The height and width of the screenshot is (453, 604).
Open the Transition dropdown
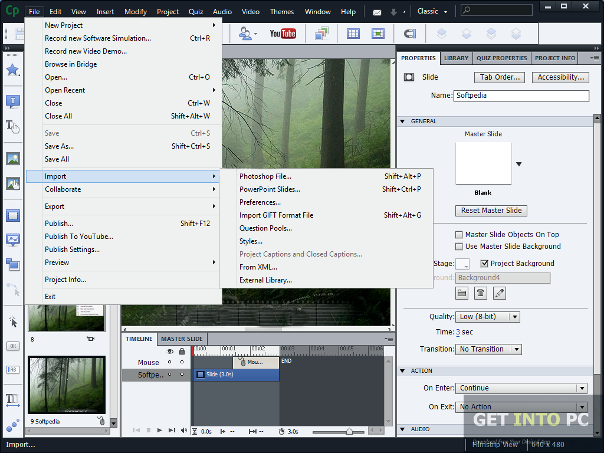pos(488,349)
